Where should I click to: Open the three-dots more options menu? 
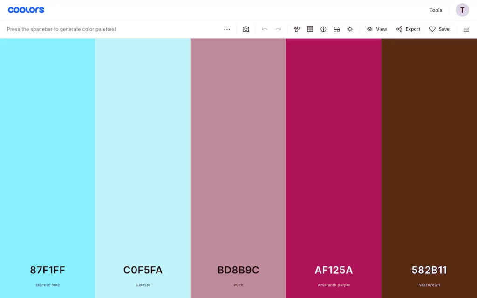pyautogui.click(x=227, y=29)
